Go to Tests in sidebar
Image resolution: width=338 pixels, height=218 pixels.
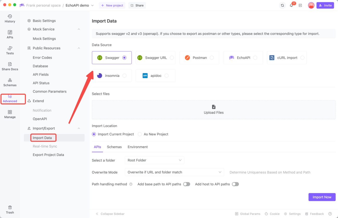(x=10, y=50)
